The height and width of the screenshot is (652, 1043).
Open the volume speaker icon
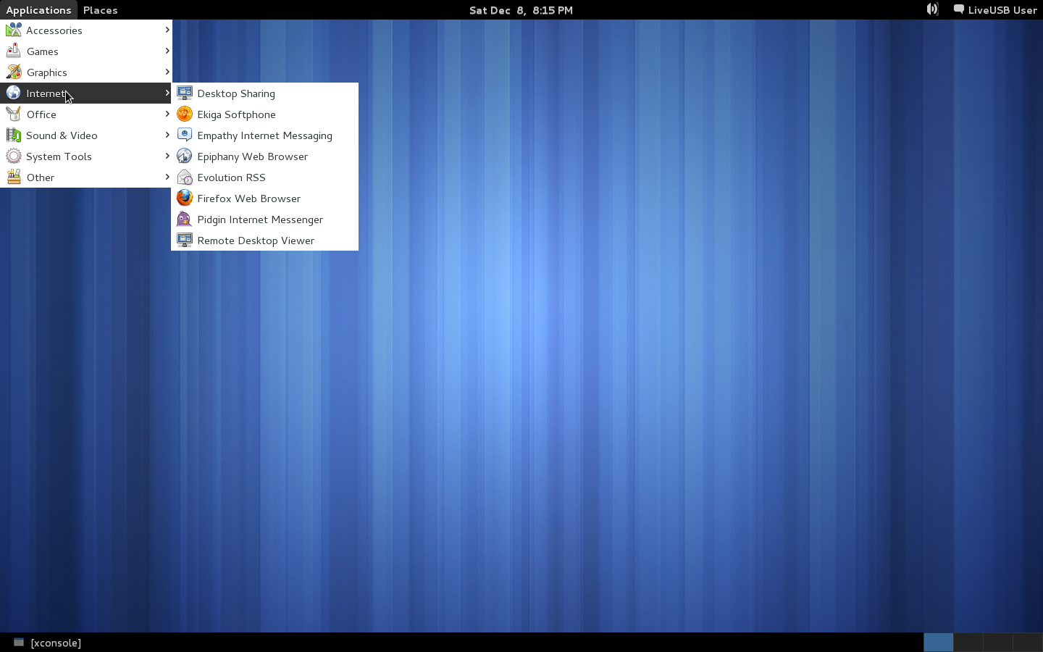(x=932, y=9)
